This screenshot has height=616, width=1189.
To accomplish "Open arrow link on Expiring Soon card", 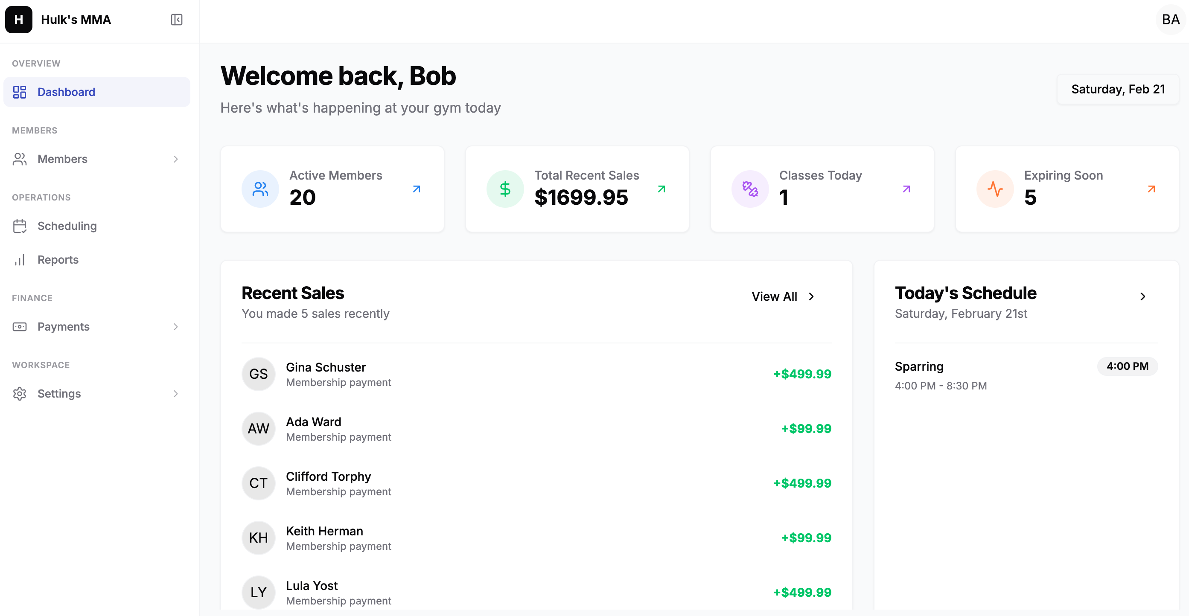I will tap(1151, 189).
